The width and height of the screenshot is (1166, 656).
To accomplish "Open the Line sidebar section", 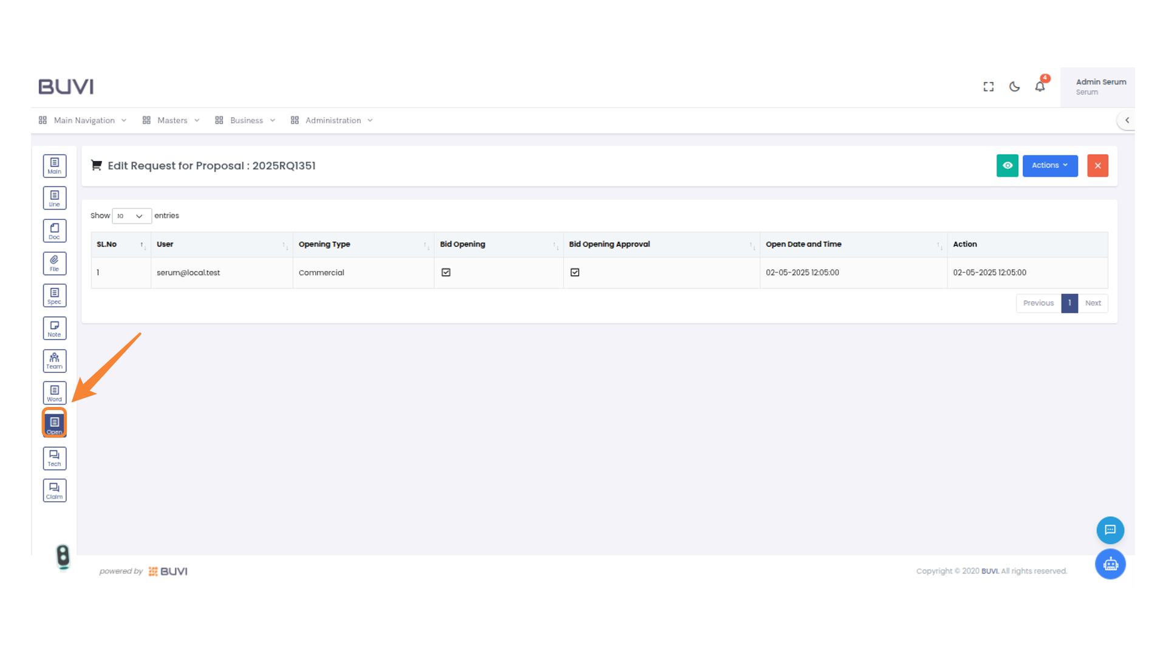I will coord(55,198).
